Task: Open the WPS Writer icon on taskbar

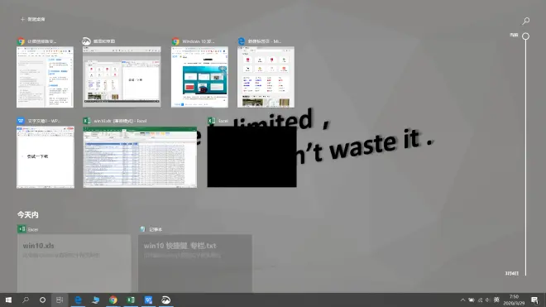Action: [148, 300]
